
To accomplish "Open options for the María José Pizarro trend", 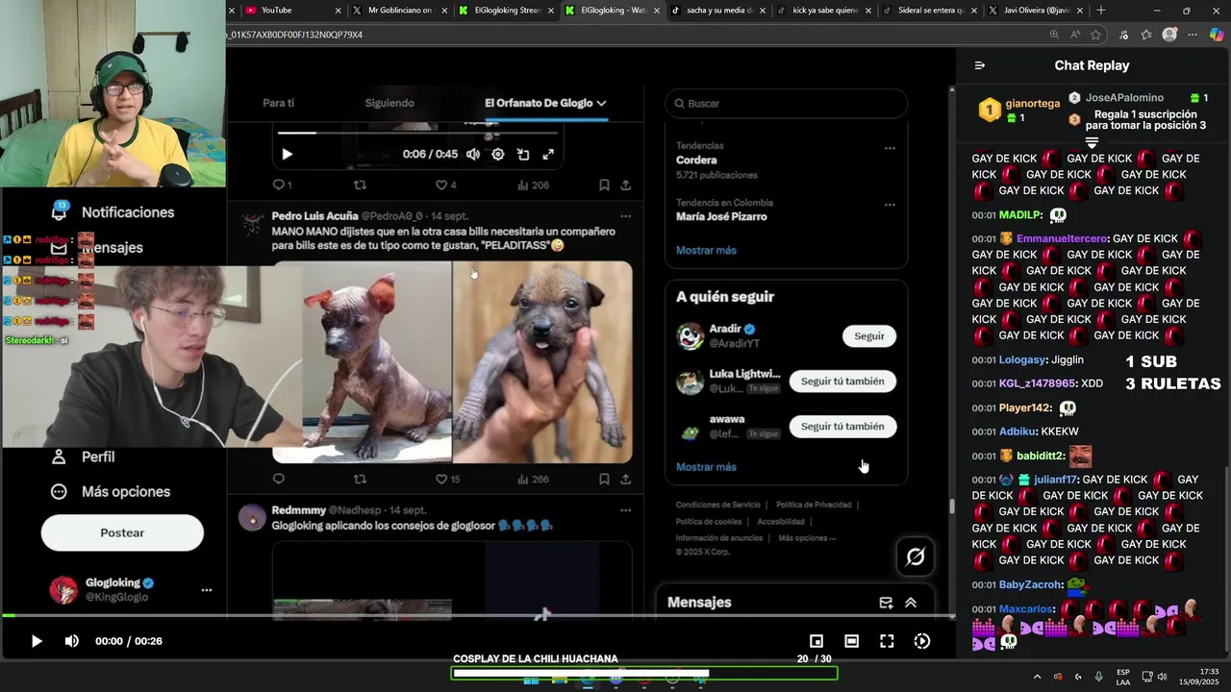I will click(x=890, y=204).
